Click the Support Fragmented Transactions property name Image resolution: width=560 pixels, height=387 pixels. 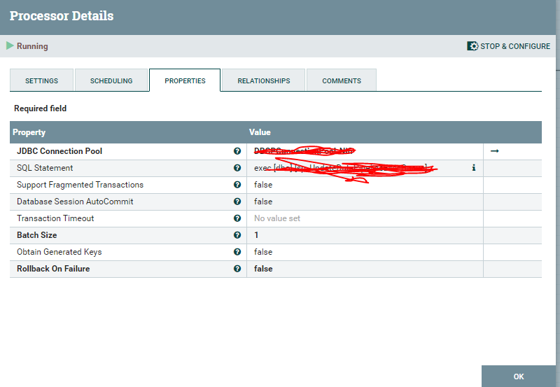(x=80, y=185)
